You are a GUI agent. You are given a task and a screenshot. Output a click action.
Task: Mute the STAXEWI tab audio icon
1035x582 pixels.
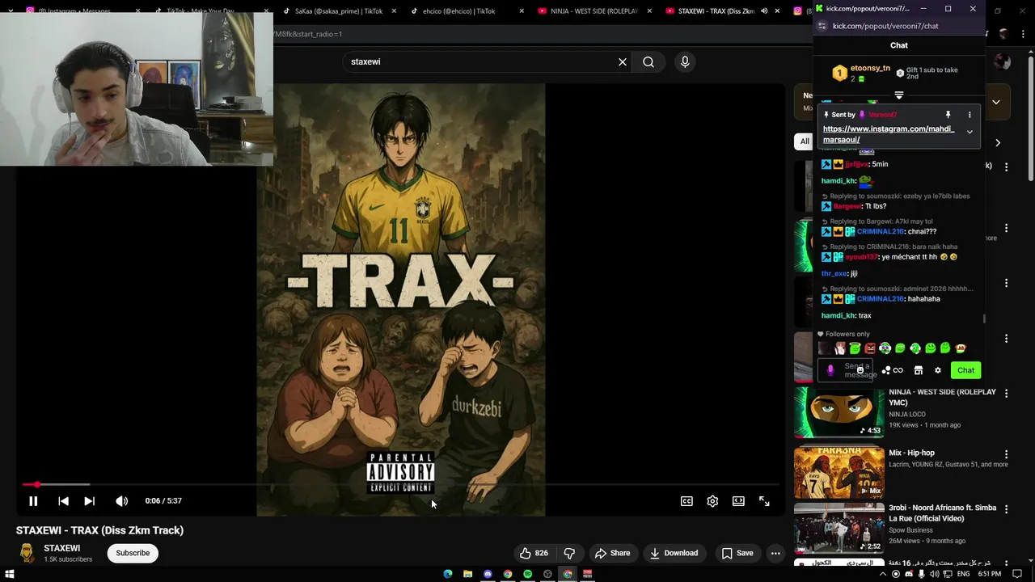coord(763,11)
